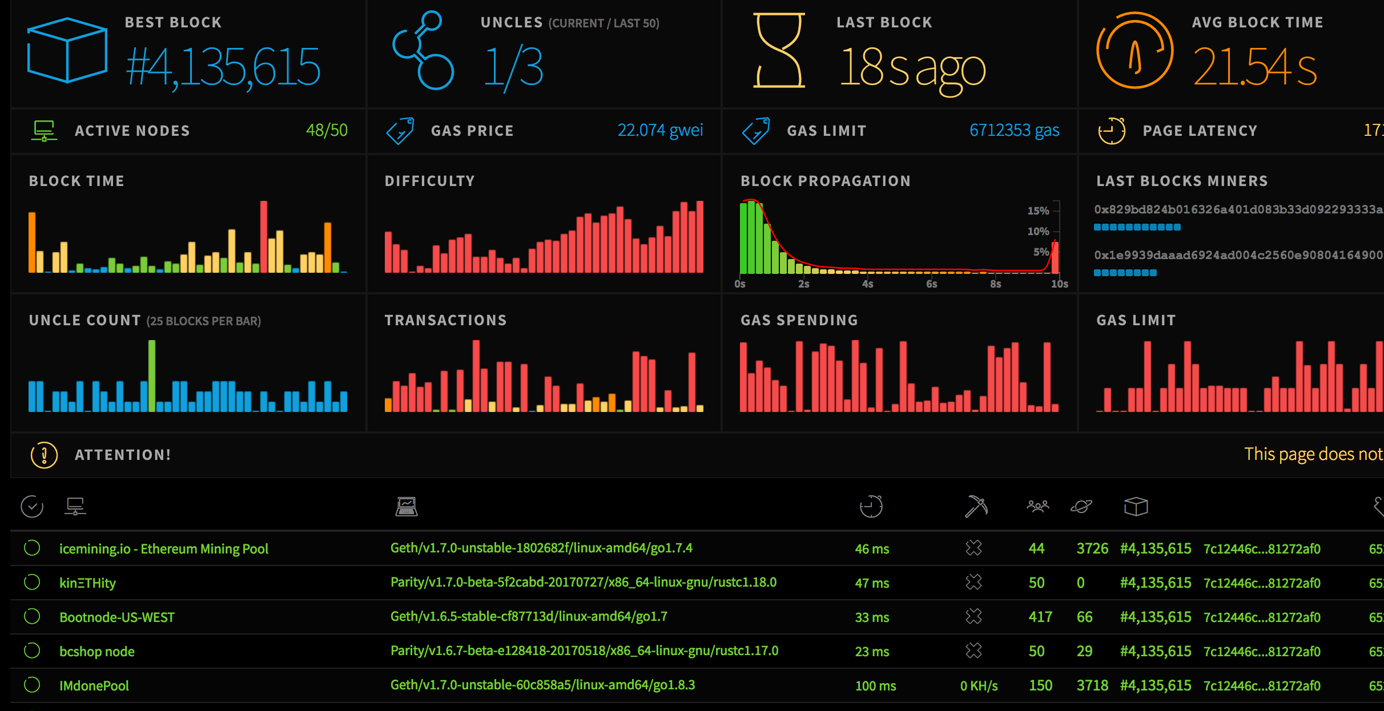Viewport: 1384px width, 711px height.
Task: Click the Transactions bar chart
Action: (544, 375)
